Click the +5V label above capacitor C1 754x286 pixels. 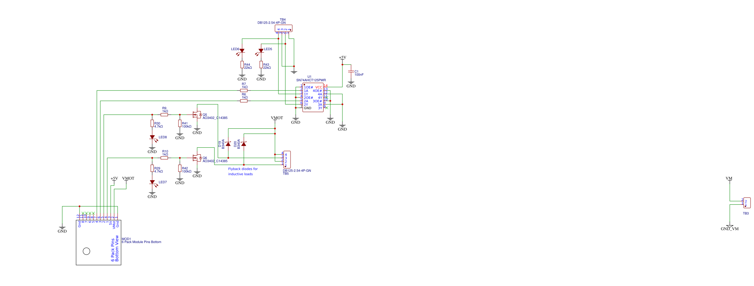tap(342, 57)
